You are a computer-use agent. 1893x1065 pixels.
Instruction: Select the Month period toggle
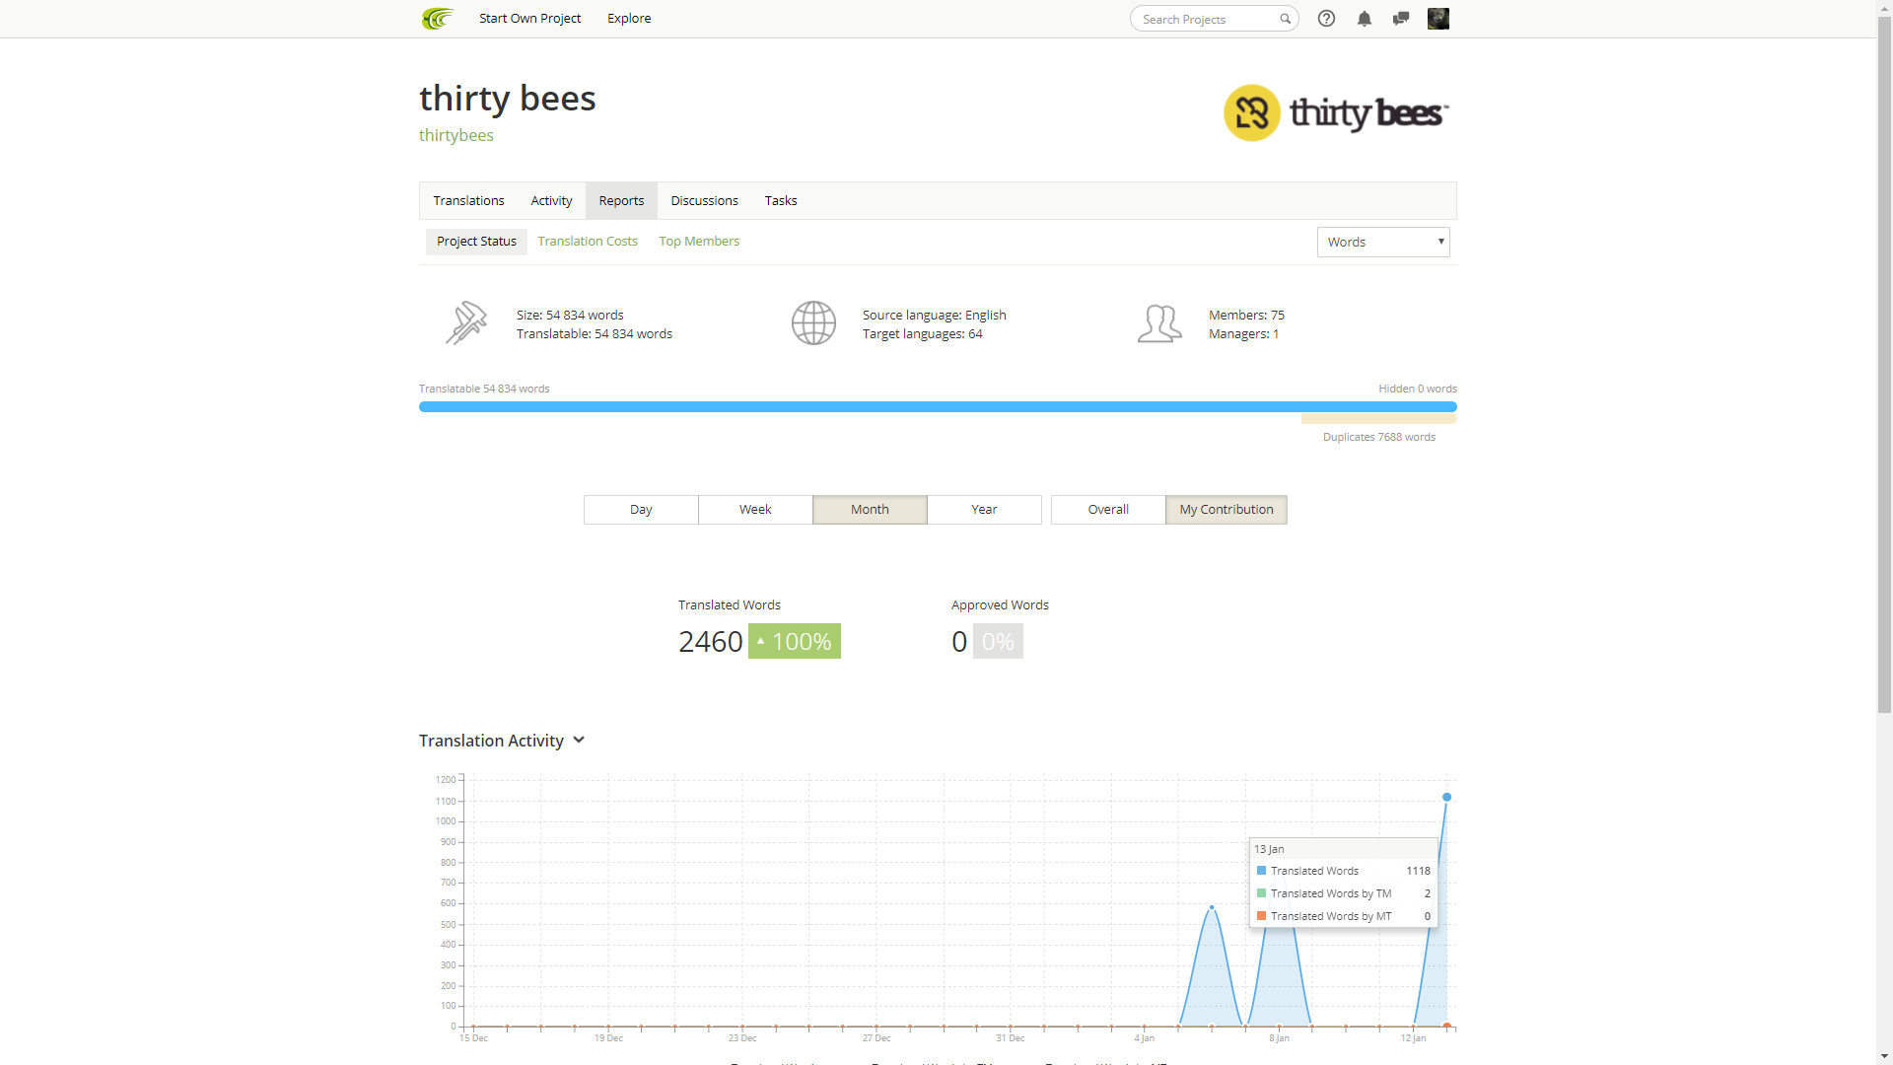click(x=870, y=510)
